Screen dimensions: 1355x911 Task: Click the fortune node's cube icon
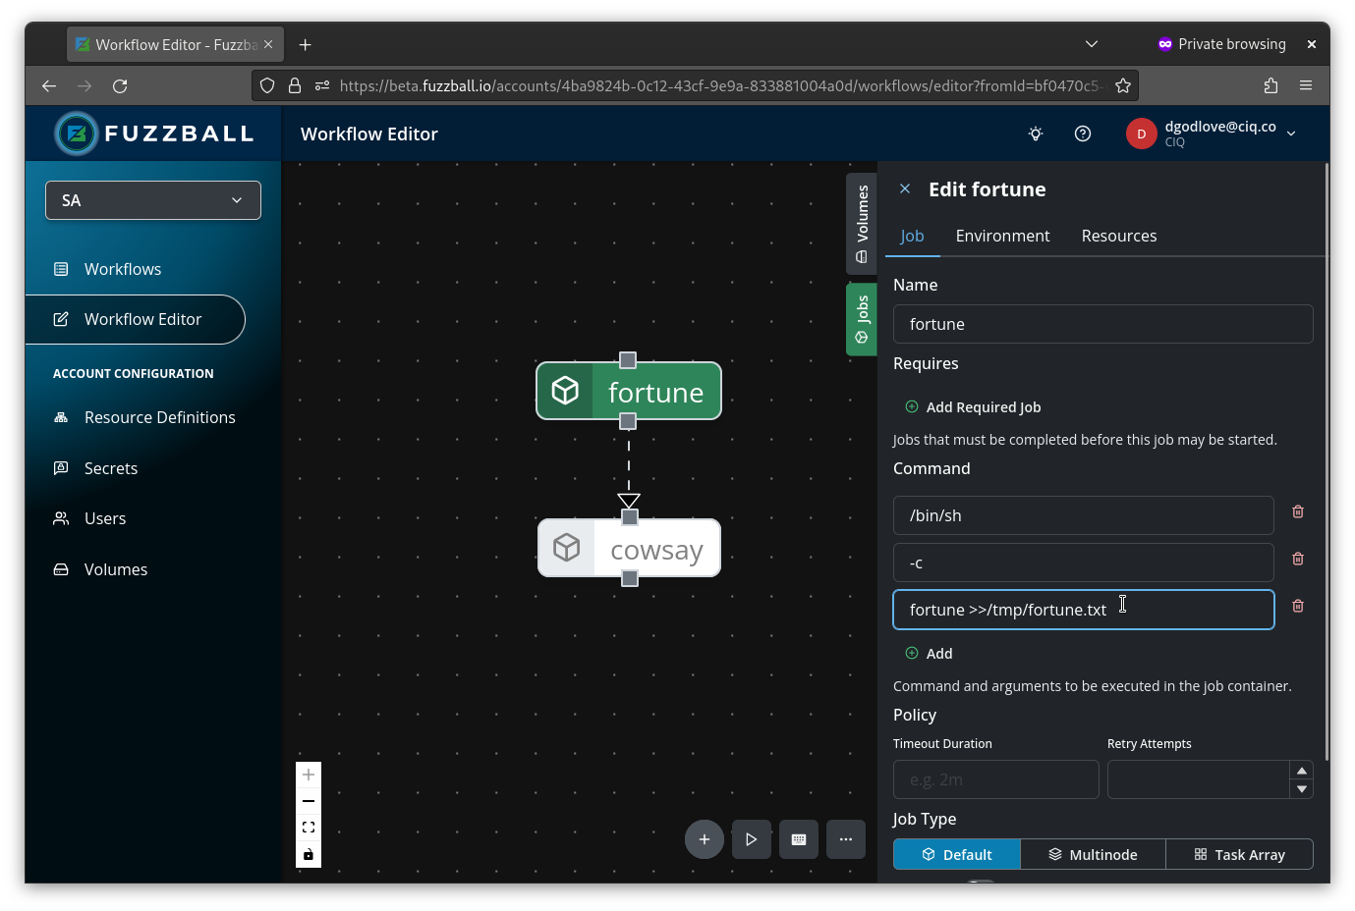coord(565,391)
